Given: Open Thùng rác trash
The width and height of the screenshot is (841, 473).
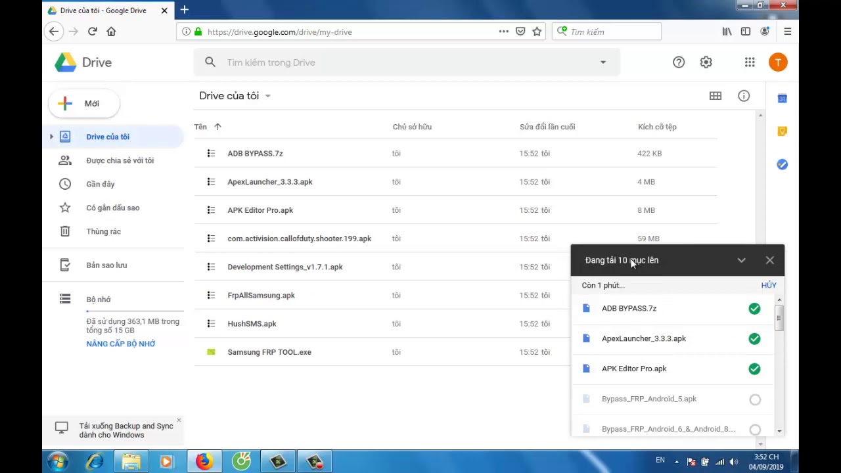Looking at the screenshot, I should [113, 231].
